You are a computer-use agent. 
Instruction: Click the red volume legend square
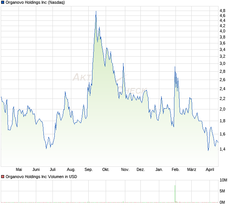pyautogui.click(x=3, y=177)
